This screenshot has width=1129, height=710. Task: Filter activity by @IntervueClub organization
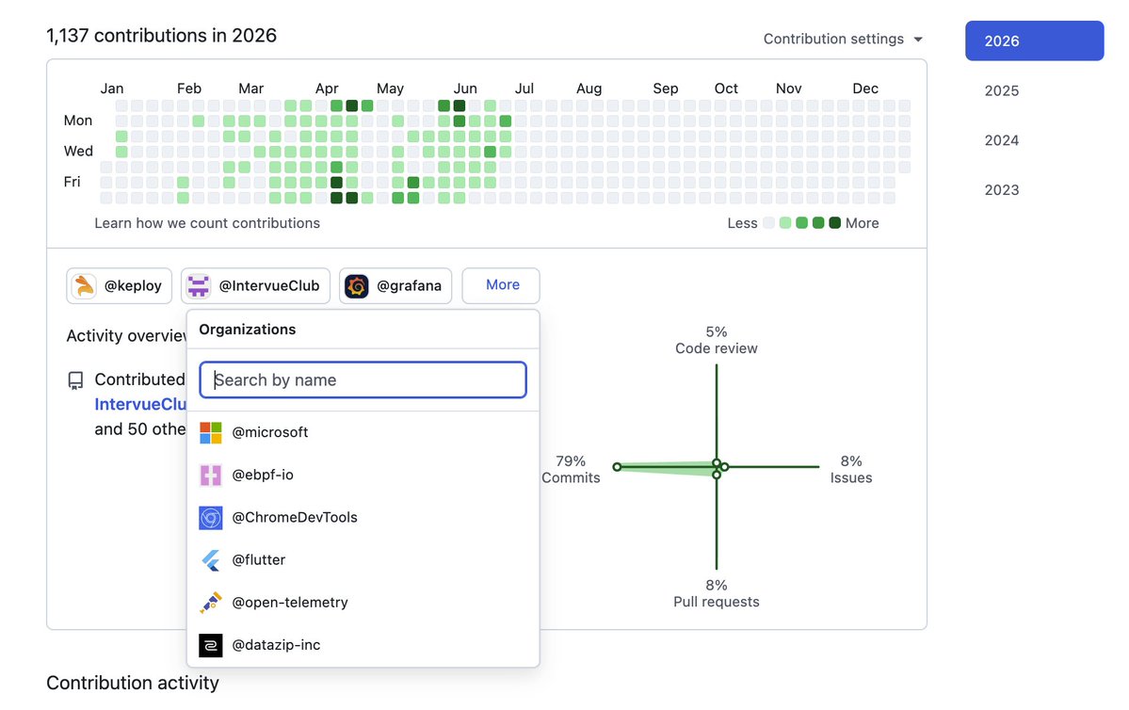255,286
